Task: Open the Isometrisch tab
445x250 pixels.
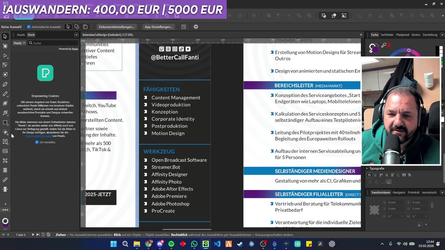Action: 429,192
